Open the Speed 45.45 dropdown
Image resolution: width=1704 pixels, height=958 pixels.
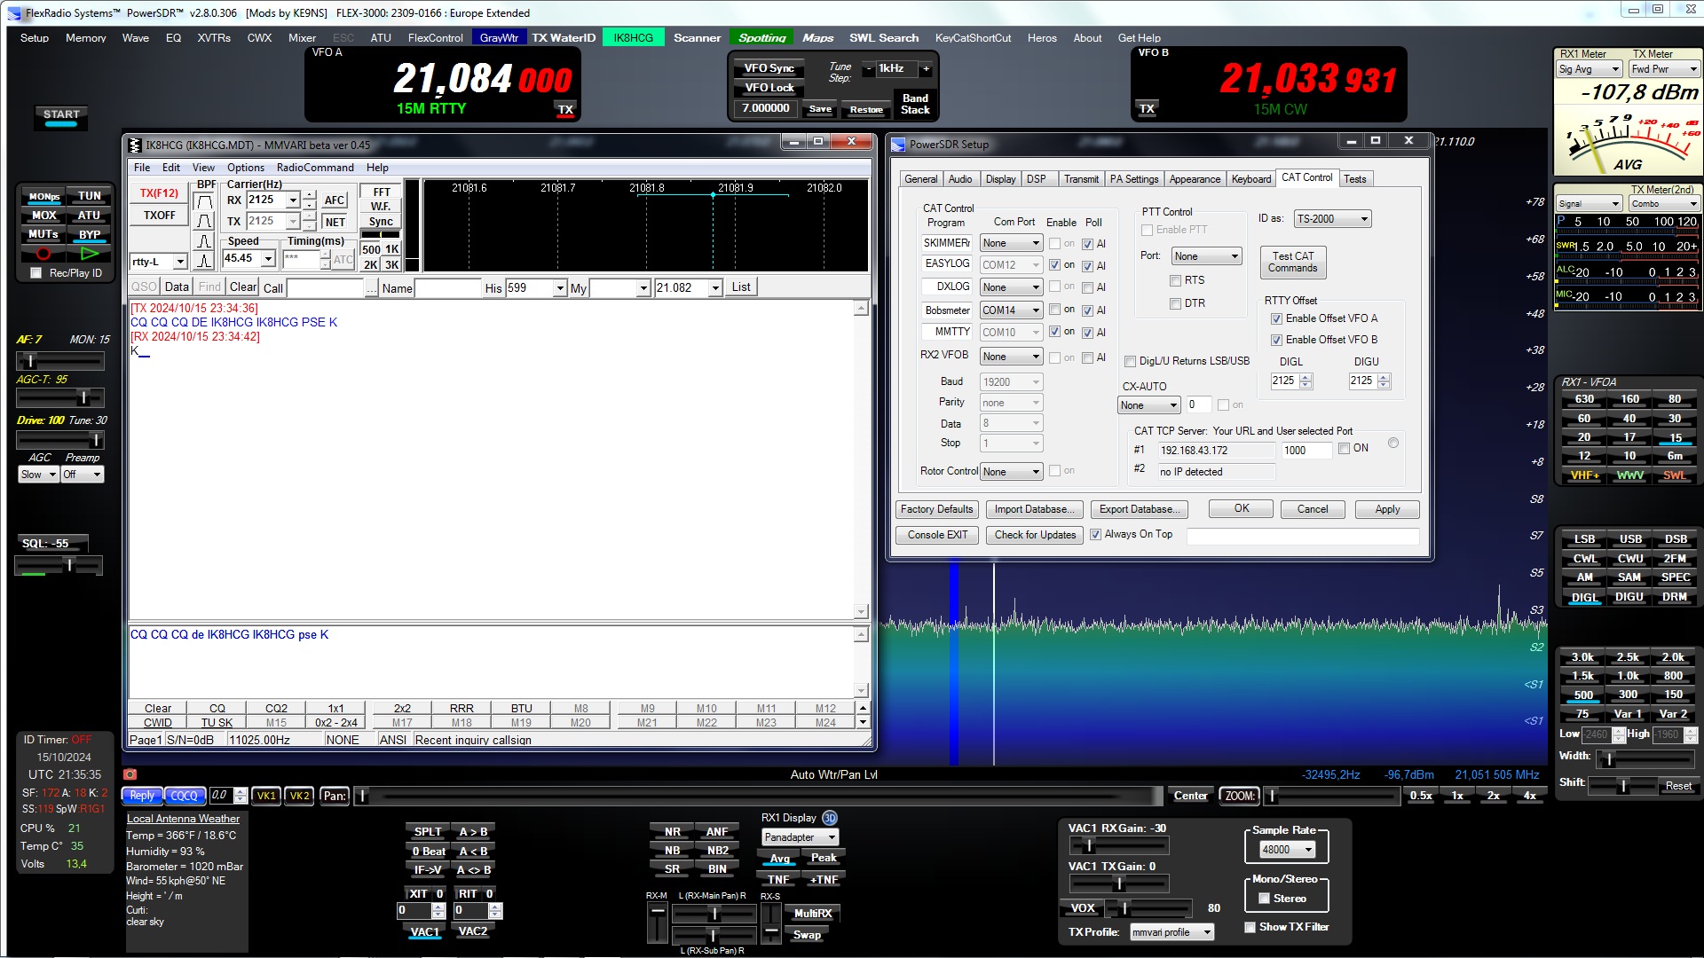tap(268, 259)
